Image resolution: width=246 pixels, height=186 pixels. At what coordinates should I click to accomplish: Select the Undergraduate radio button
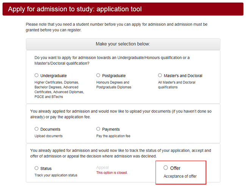tap(37, 75)
